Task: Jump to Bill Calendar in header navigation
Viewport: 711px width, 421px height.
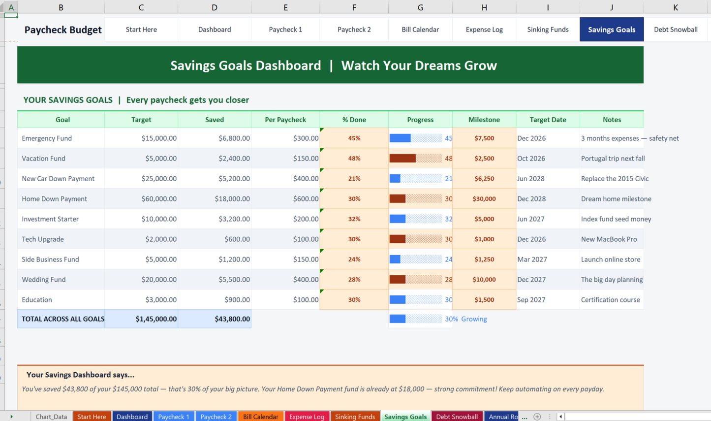Action: [x=420, y=30]
